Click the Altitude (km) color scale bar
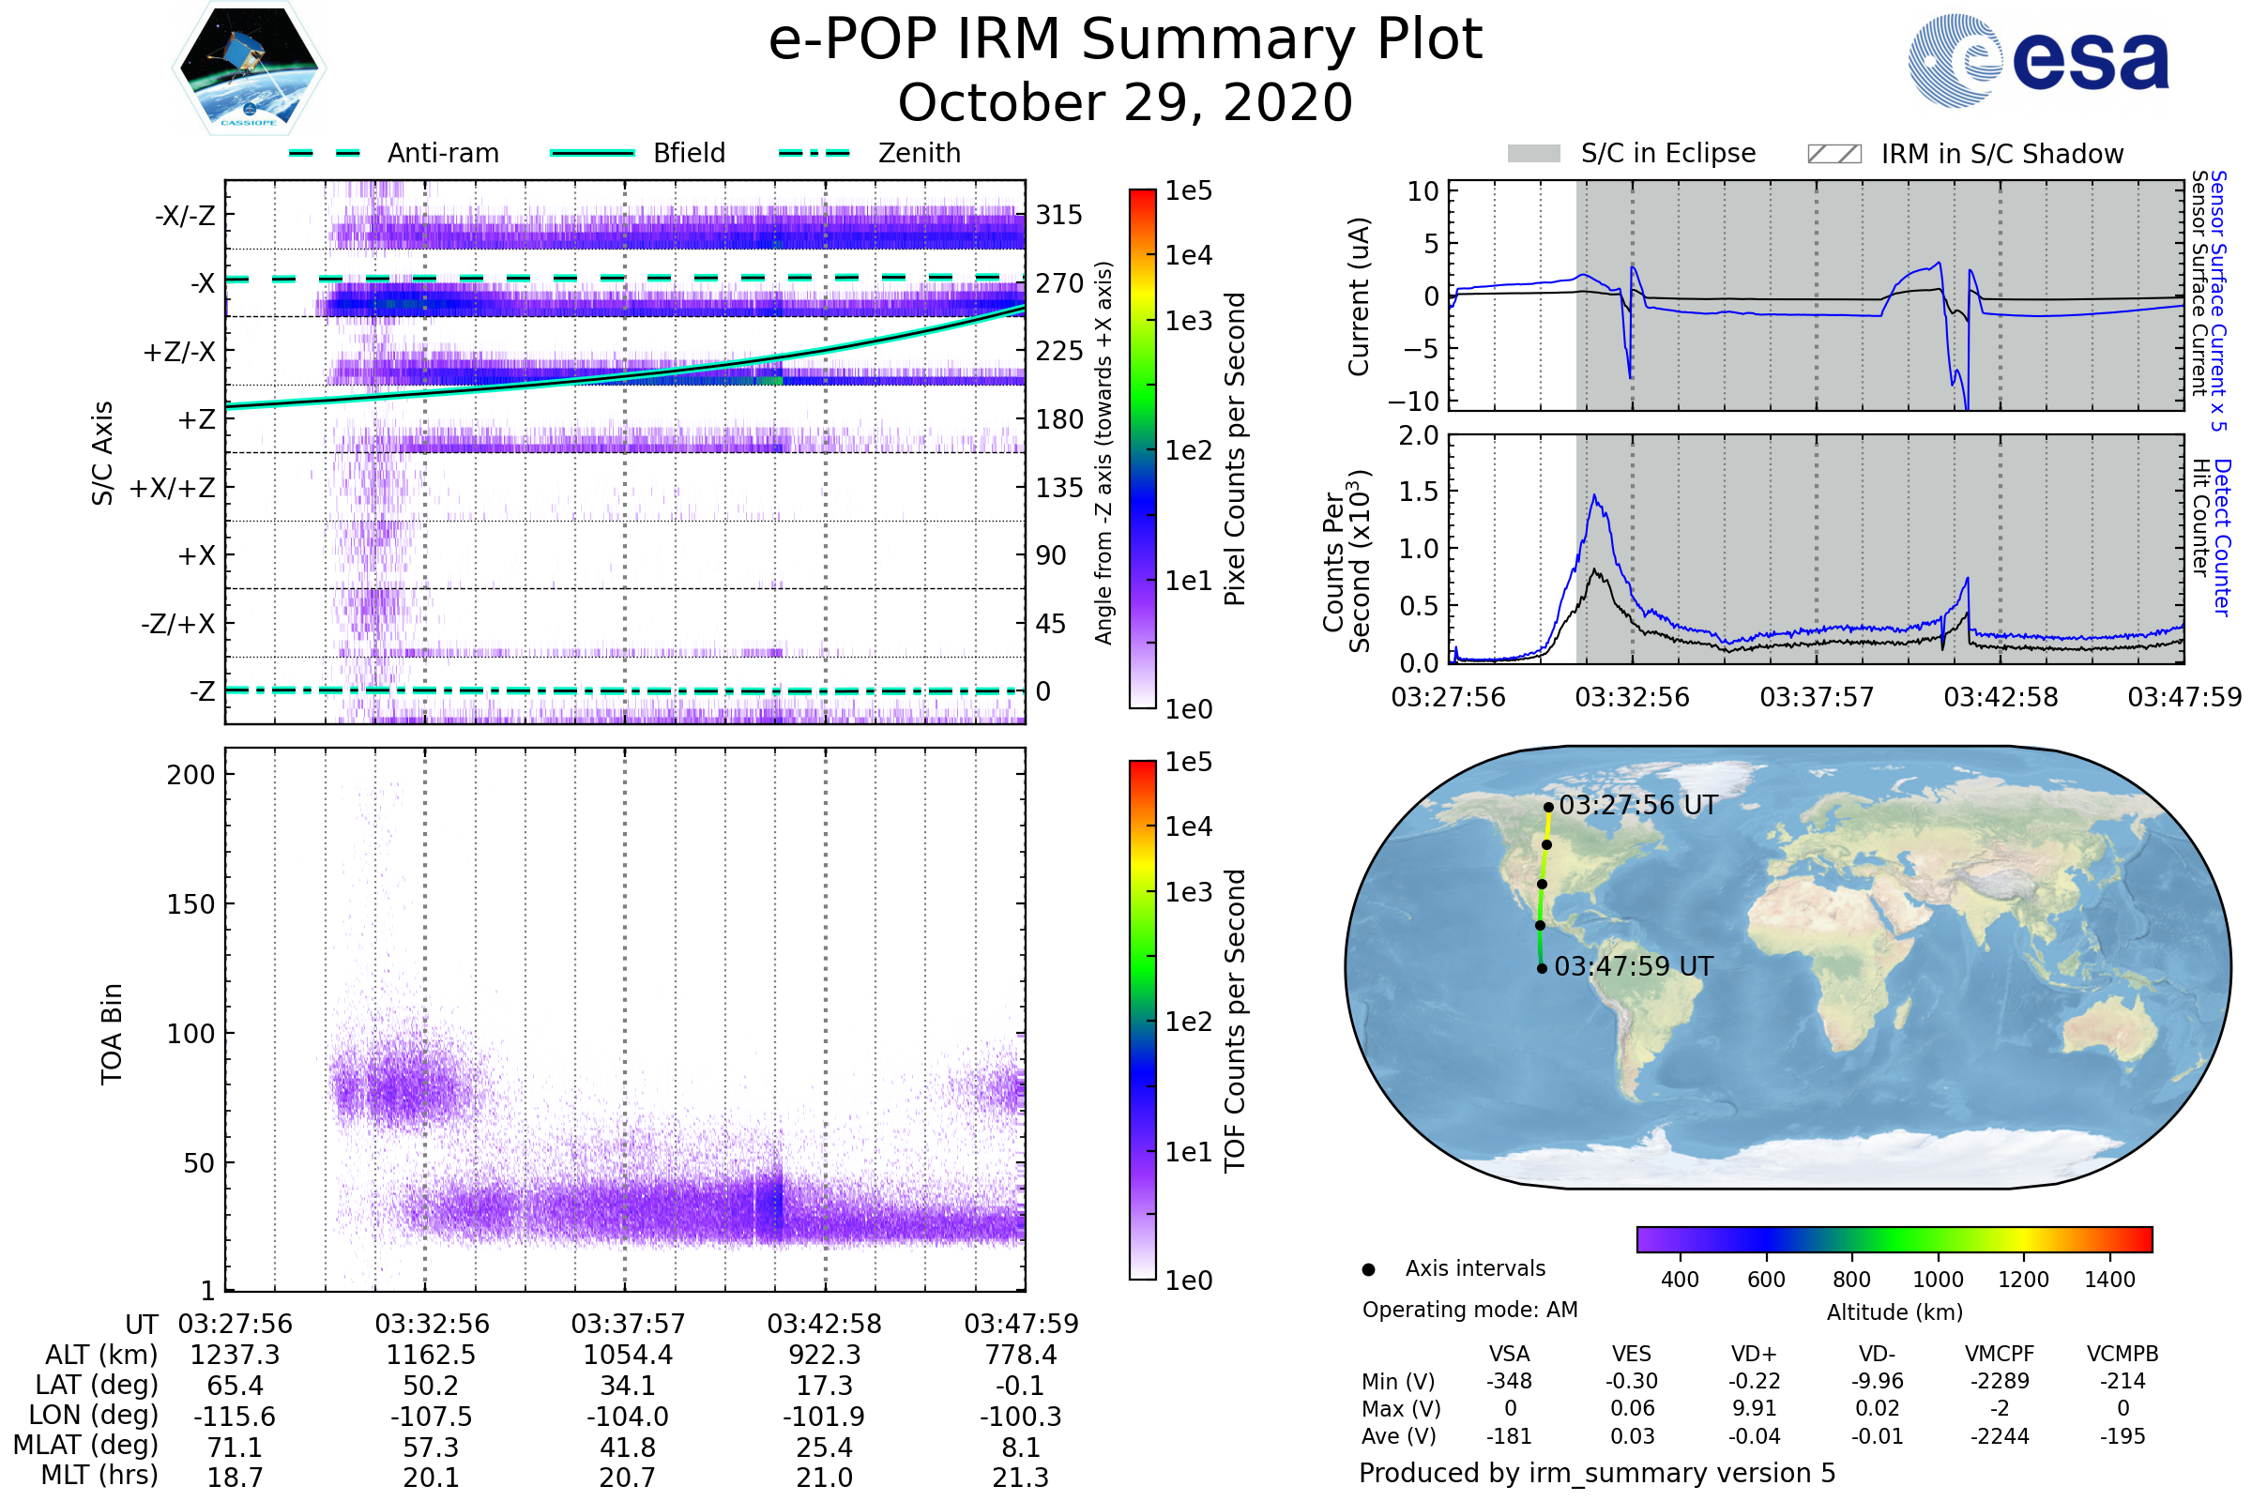Screen dimensions: 2252x1501 pyautogui.click(x=1894, y=1238)
